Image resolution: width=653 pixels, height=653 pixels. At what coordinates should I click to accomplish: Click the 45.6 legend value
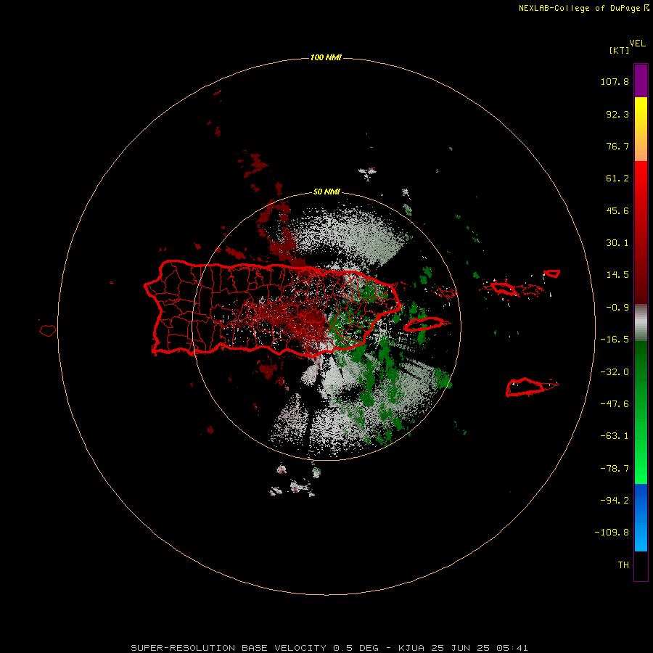[x=617, y=210]
